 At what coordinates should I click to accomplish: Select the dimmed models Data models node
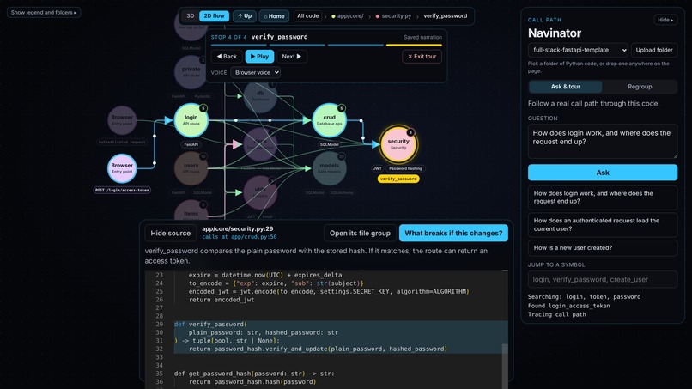[x=329, y=168]
